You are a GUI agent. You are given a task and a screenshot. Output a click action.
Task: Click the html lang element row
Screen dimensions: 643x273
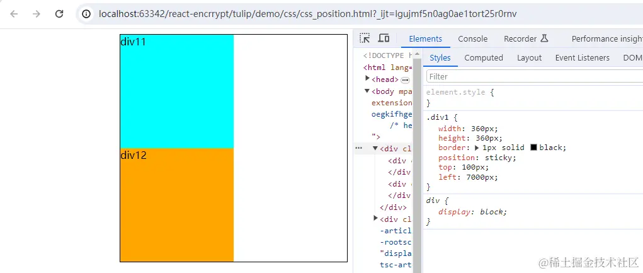click(x=387, y=67)
